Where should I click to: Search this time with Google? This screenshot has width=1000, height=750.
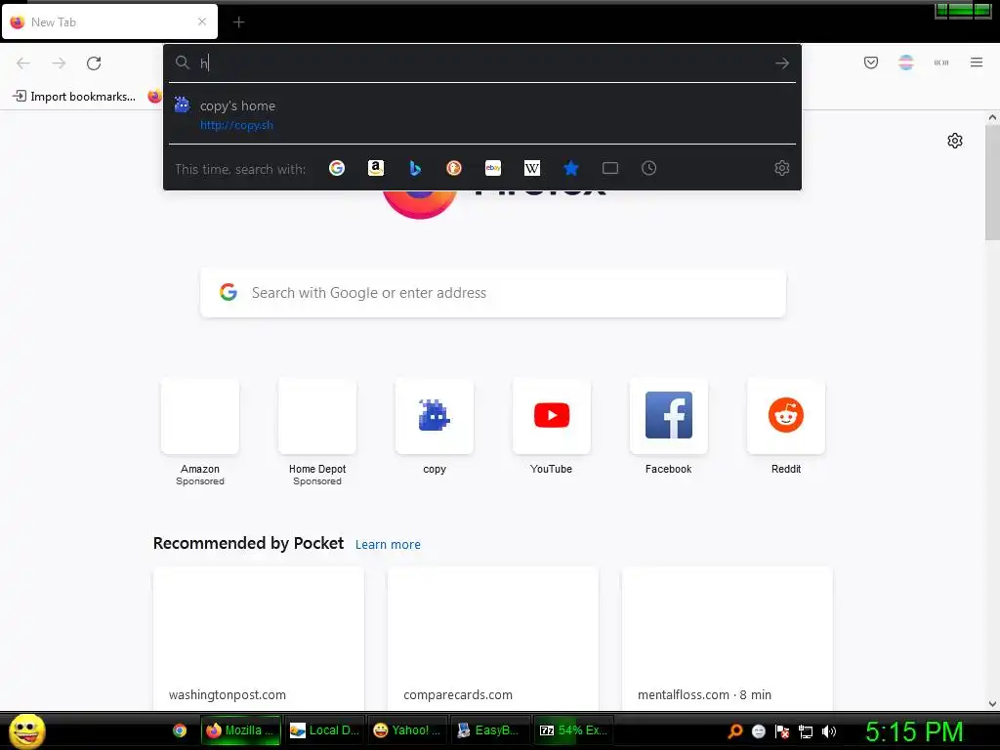click(x=337, y=168)
